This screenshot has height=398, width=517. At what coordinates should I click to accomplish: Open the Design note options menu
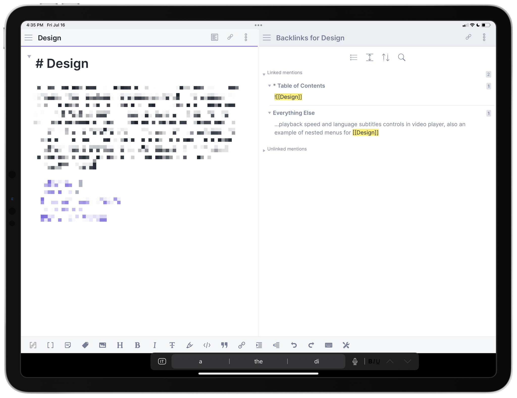pyautogui.click(x=247, y=38)
